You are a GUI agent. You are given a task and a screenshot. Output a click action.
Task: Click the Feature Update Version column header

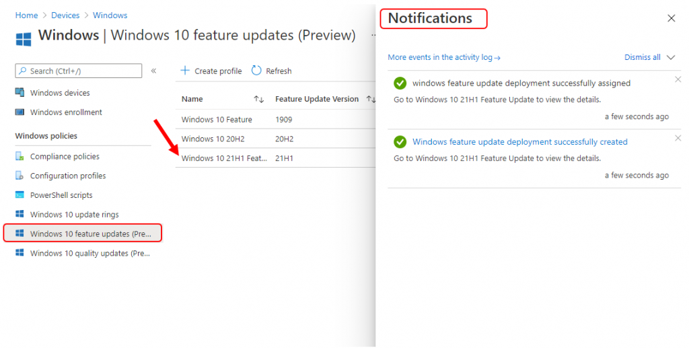point(317,100)
